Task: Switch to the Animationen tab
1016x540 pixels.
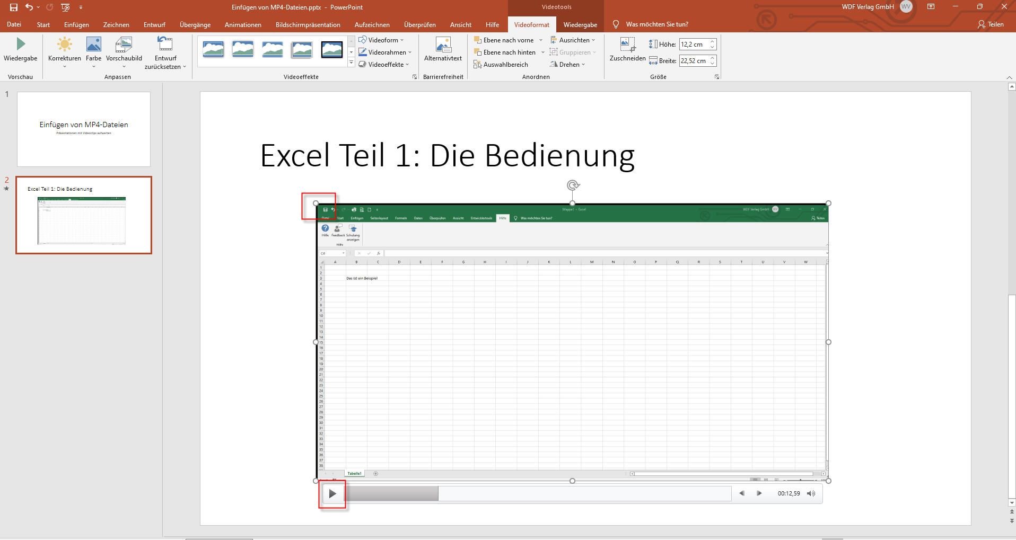Action: click(x=243, y=24)
